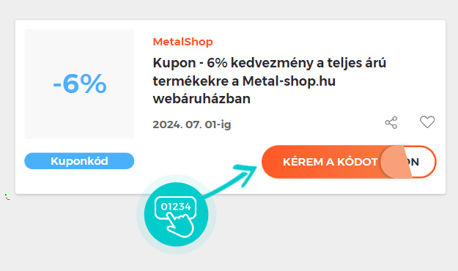The image size is (458, 271).
Task: Open the MetalShop store link
Action: [183, 42]
